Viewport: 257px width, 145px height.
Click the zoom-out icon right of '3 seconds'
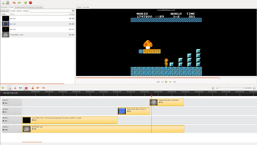pos(254,88)
